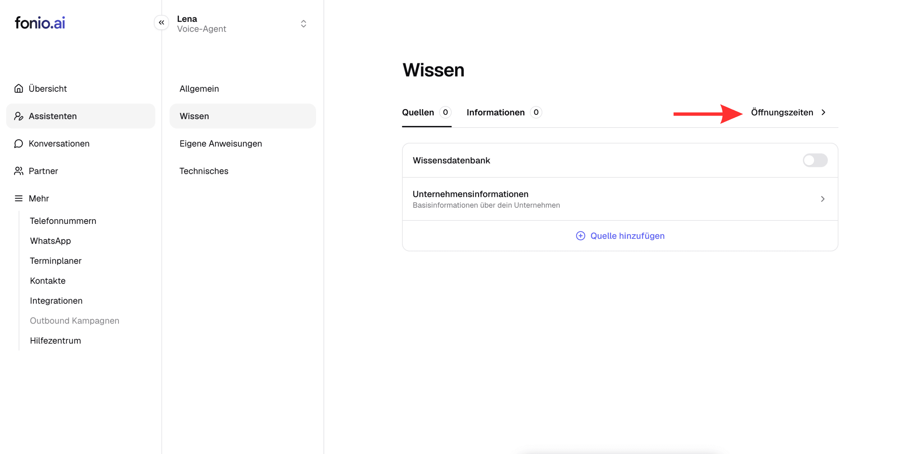Select the Quellen tab

click(x=426, y=112)
